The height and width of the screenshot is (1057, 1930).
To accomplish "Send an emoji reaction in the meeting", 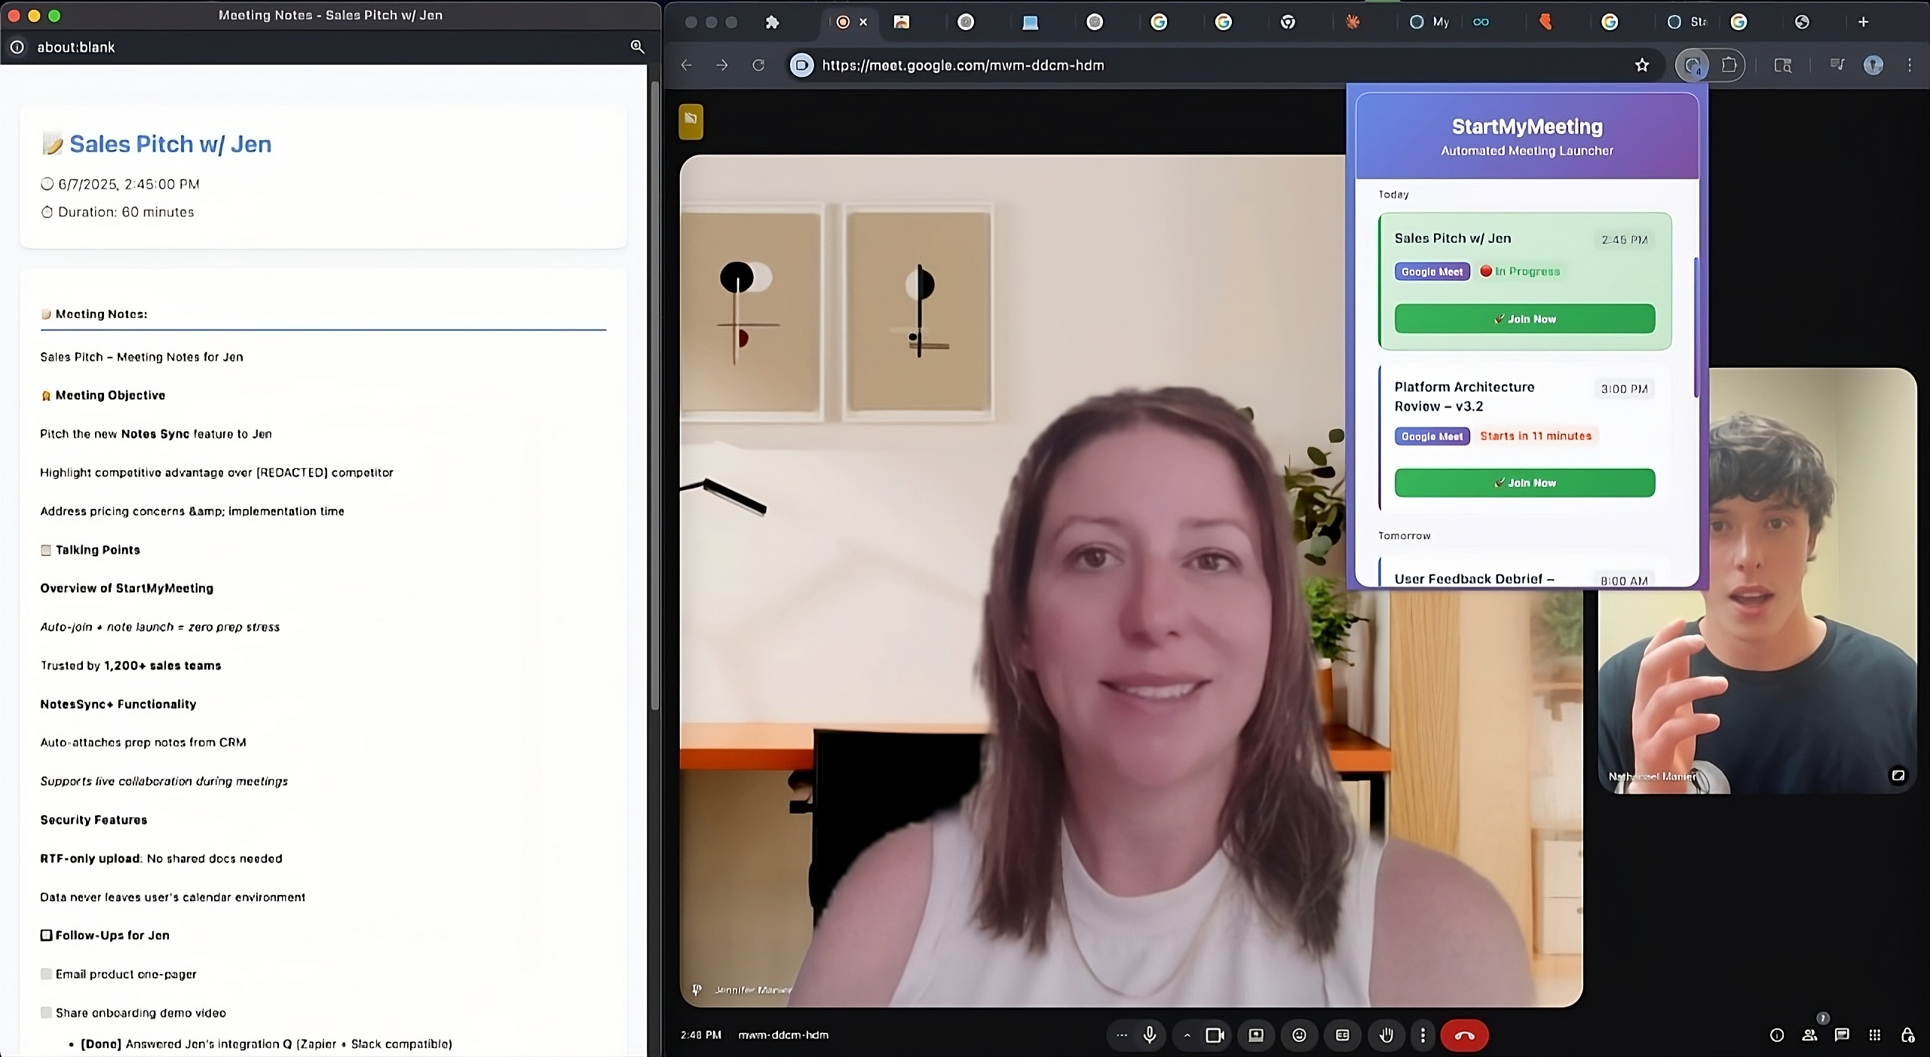I will point(1297,1035).
